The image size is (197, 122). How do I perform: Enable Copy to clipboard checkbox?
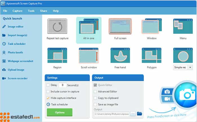pos(95,98)
